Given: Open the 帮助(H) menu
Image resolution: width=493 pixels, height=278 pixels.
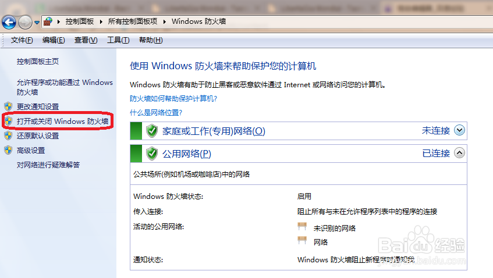Looking at the screenshot, I should coord(151,40).
